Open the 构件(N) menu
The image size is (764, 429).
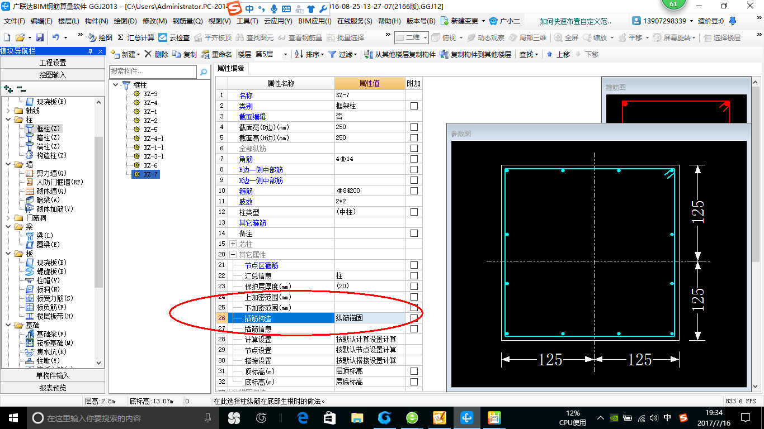pyautogui.click(x=96, y=21)
